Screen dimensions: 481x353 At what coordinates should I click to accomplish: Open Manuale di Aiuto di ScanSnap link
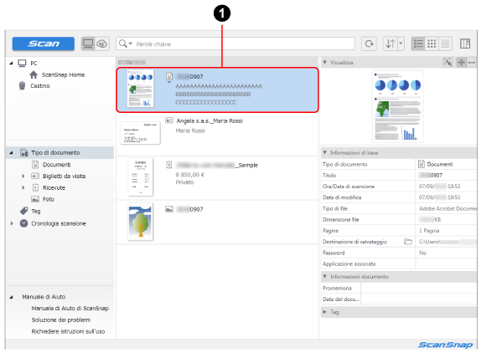[70, 309]
